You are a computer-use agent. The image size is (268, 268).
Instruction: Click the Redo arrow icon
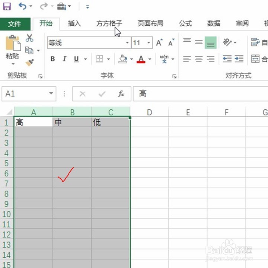click(x=44, y=6)
